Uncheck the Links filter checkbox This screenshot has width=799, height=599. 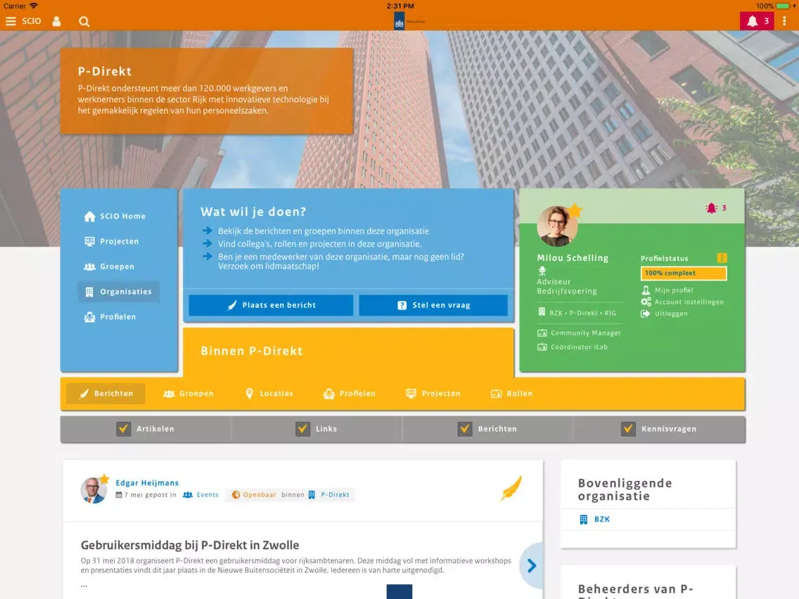click(x=302, y=429)
